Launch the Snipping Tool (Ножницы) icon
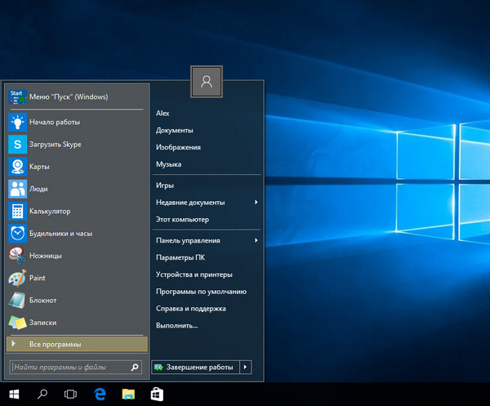Image resolution: width=490 pixels, height=406 pixels. click(17, 256)
